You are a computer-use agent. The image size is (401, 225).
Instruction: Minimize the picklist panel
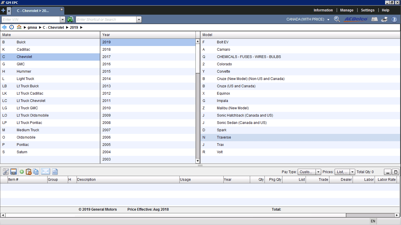[387, 172]
